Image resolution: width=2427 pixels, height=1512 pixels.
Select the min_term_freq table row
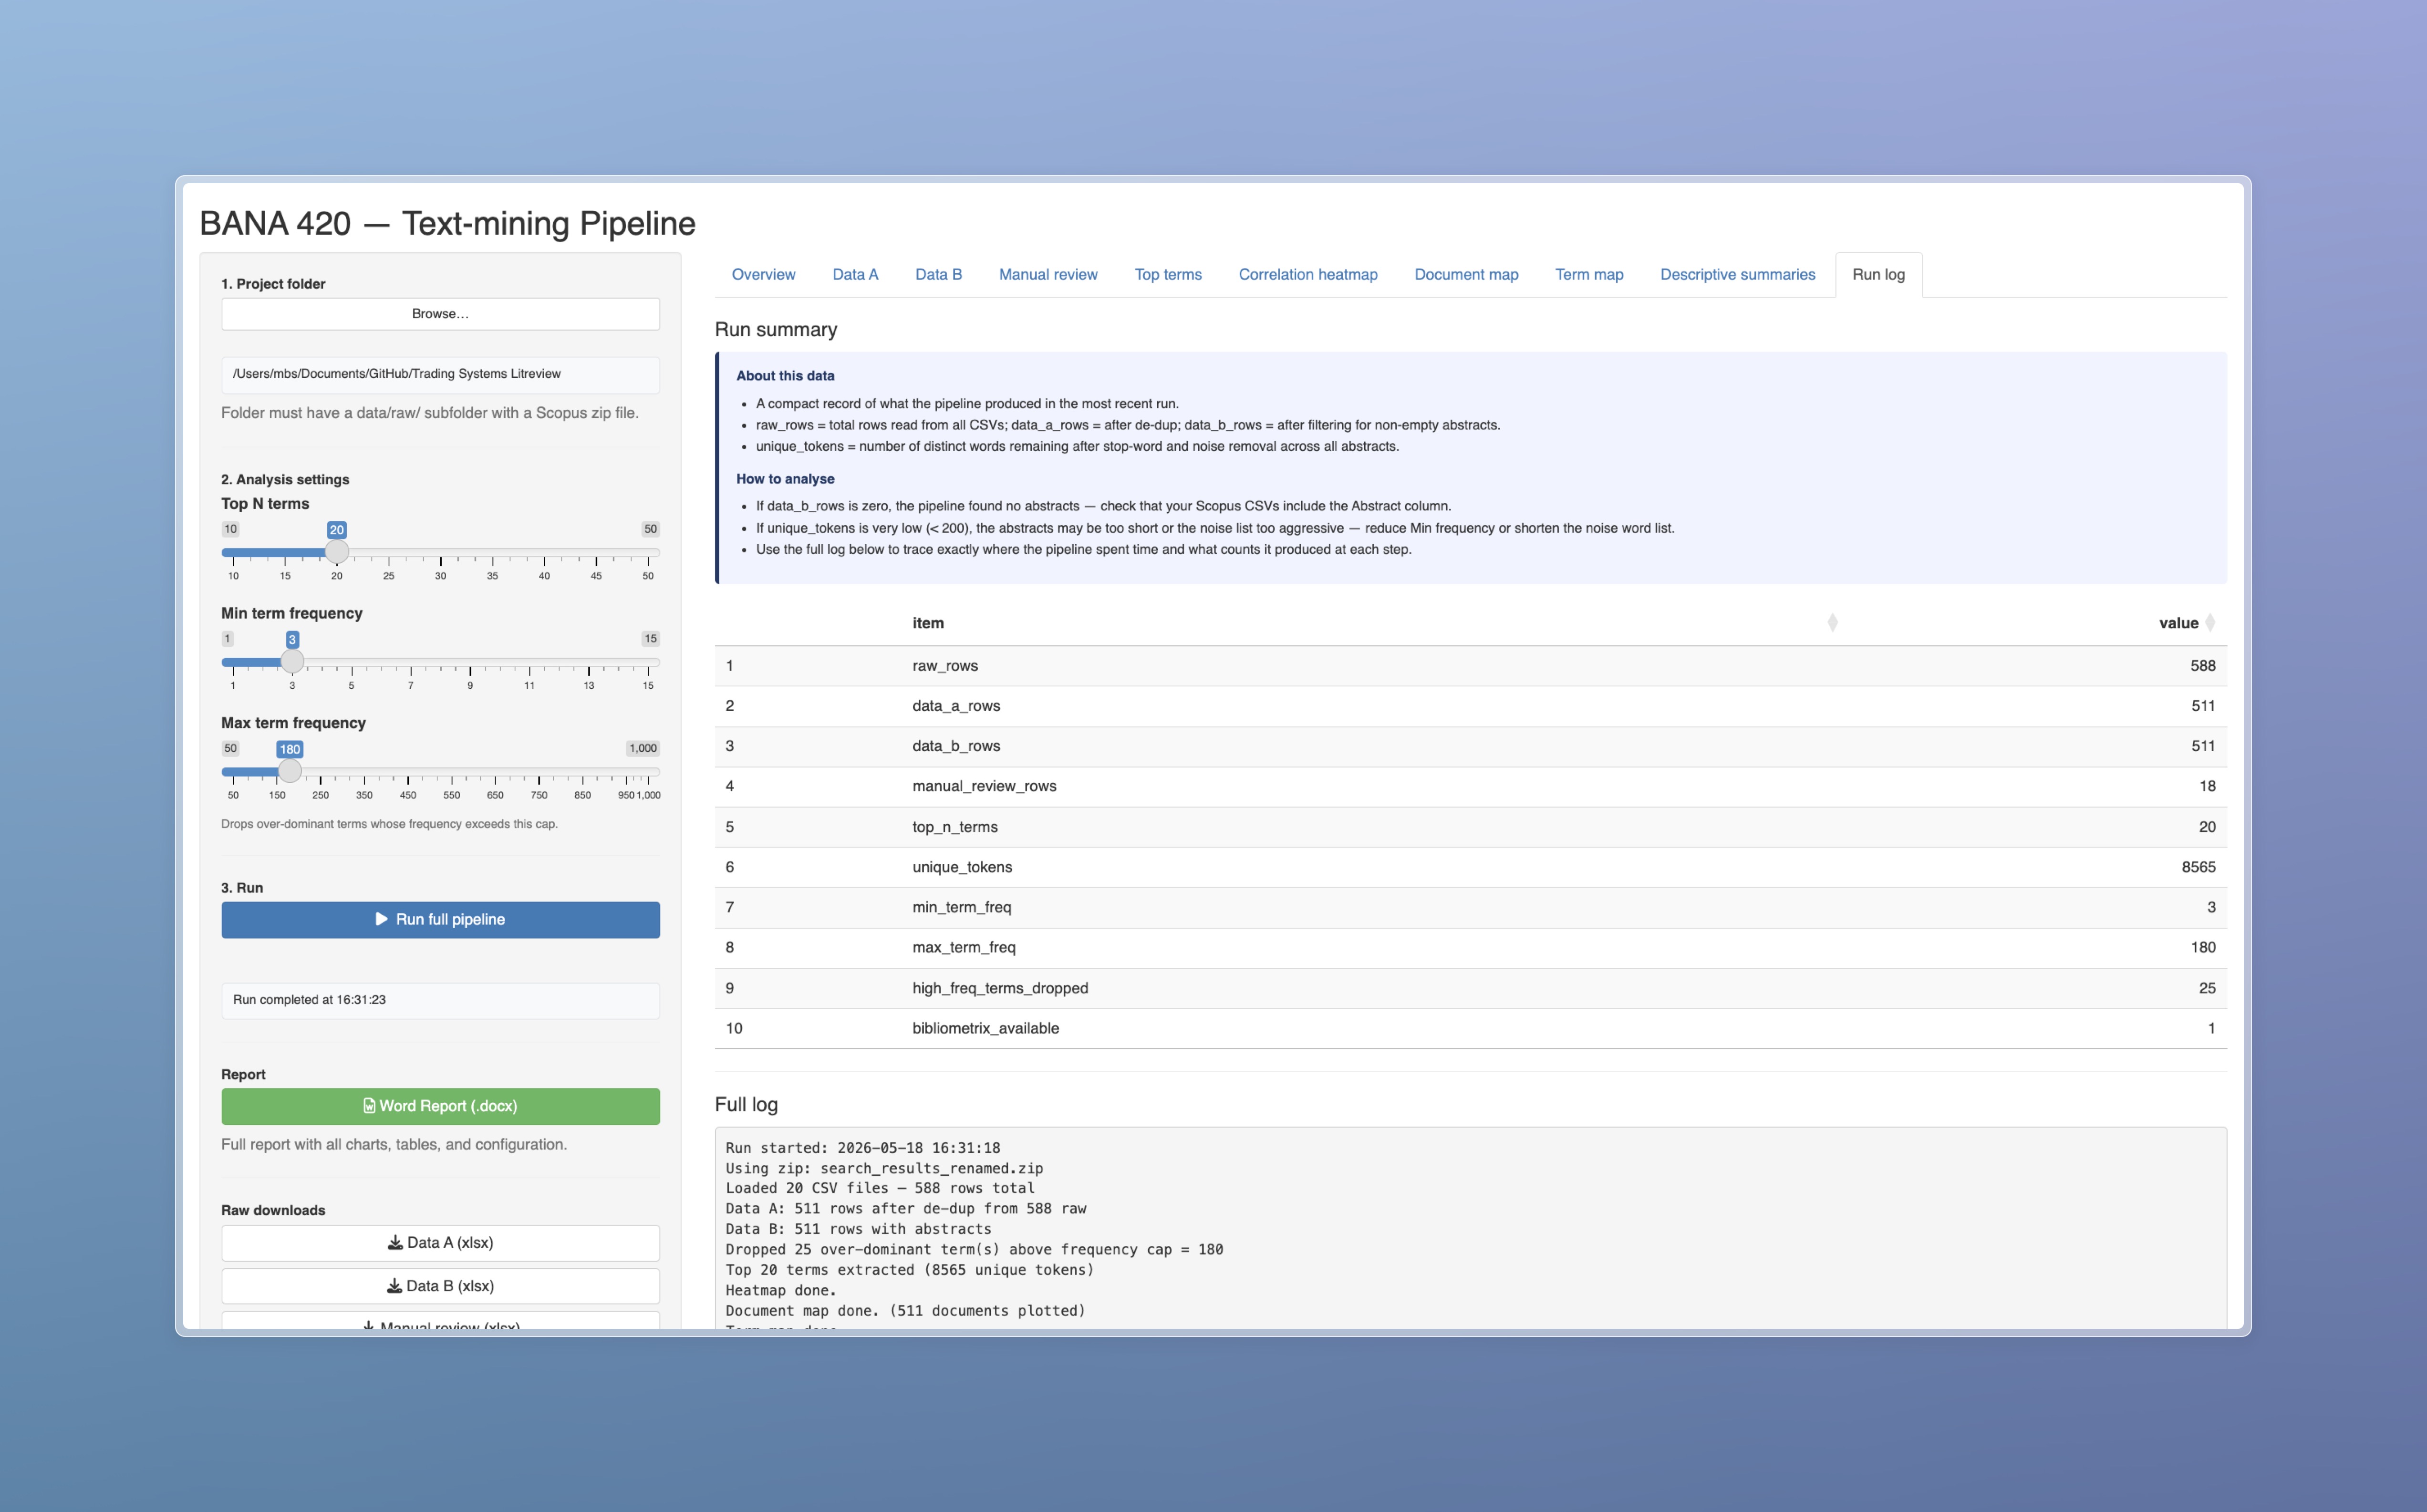click(1470, 907)
